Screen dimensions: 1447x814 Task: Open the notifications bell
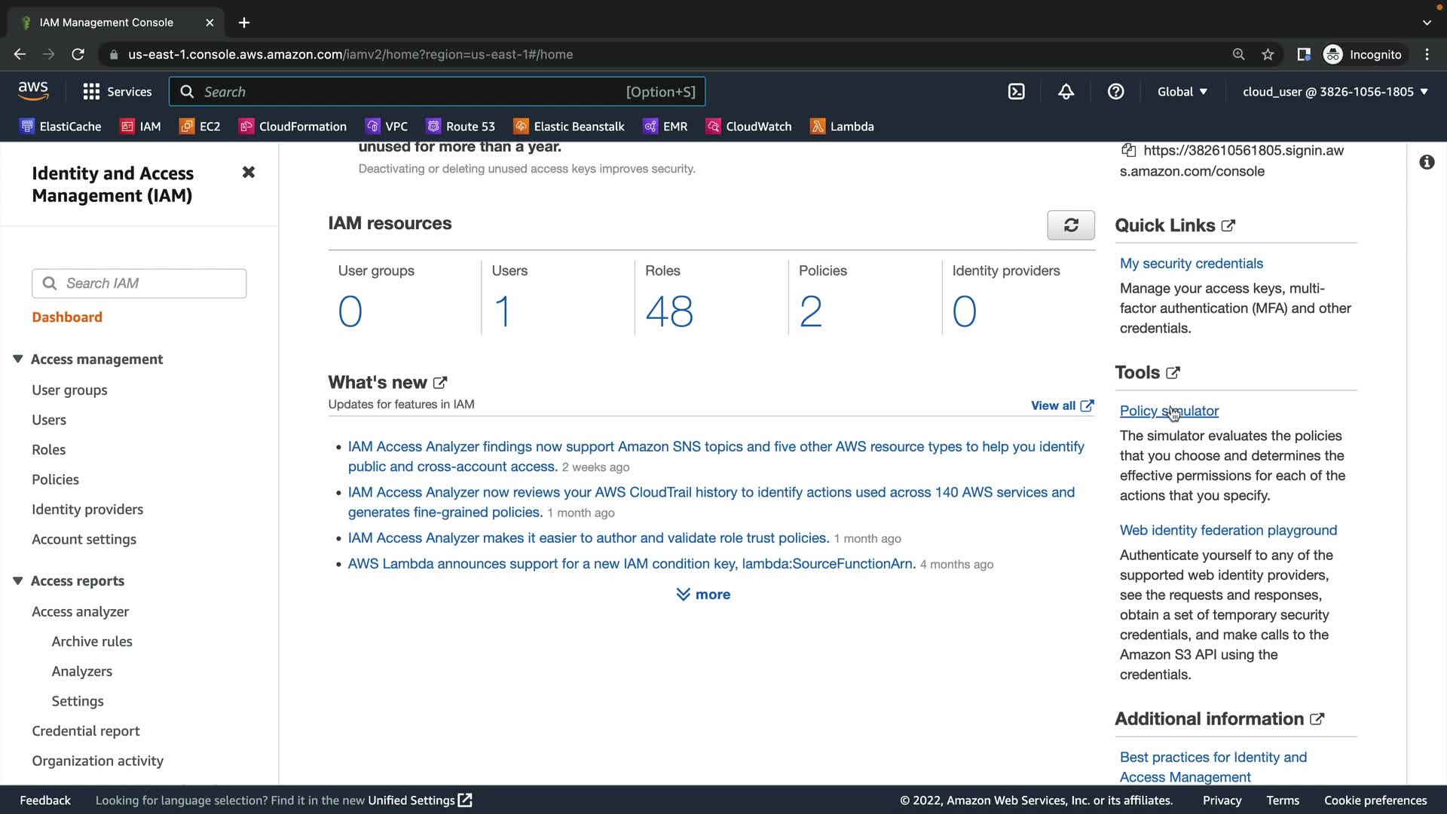pyautogui.click(x=1066, y=92)
